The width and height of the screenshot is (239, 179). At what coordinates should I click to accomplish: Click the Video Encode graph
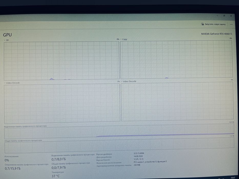[x=62, y=104]
